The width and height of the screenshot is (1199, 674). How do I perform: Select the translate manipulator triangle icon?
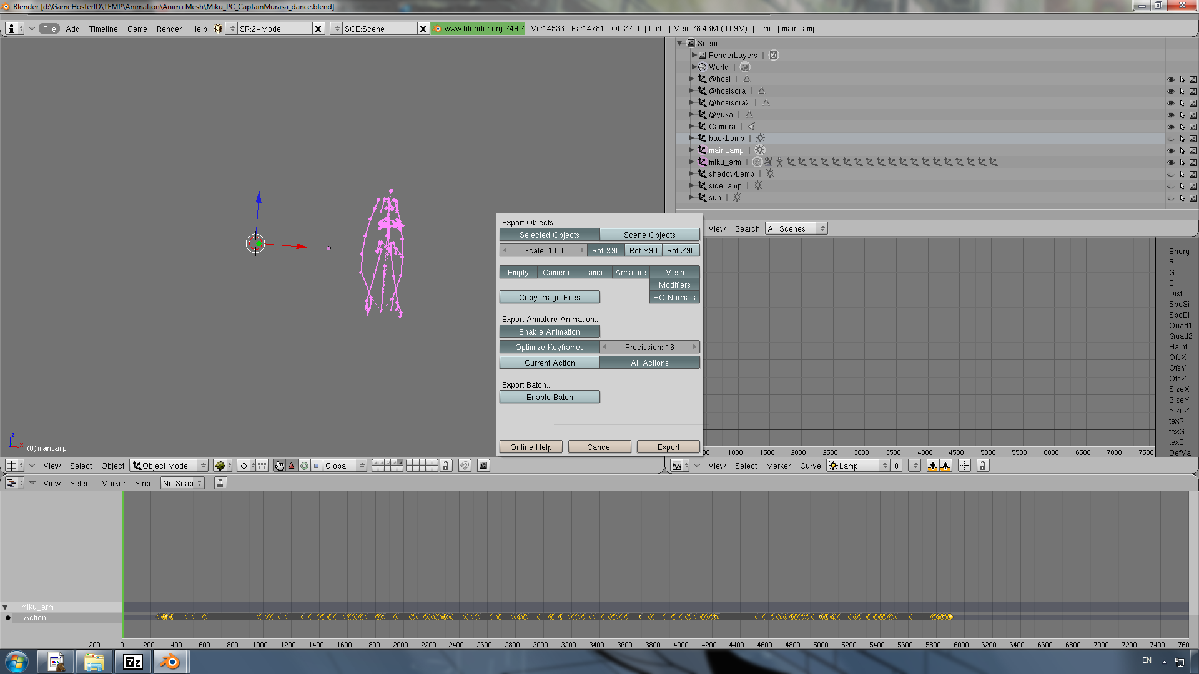coord(292,466)
